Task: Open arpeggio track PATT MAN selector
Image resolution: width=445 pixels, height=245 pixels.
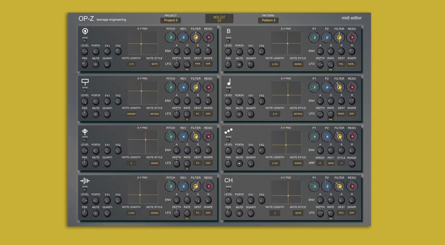Action: [331, 163]
